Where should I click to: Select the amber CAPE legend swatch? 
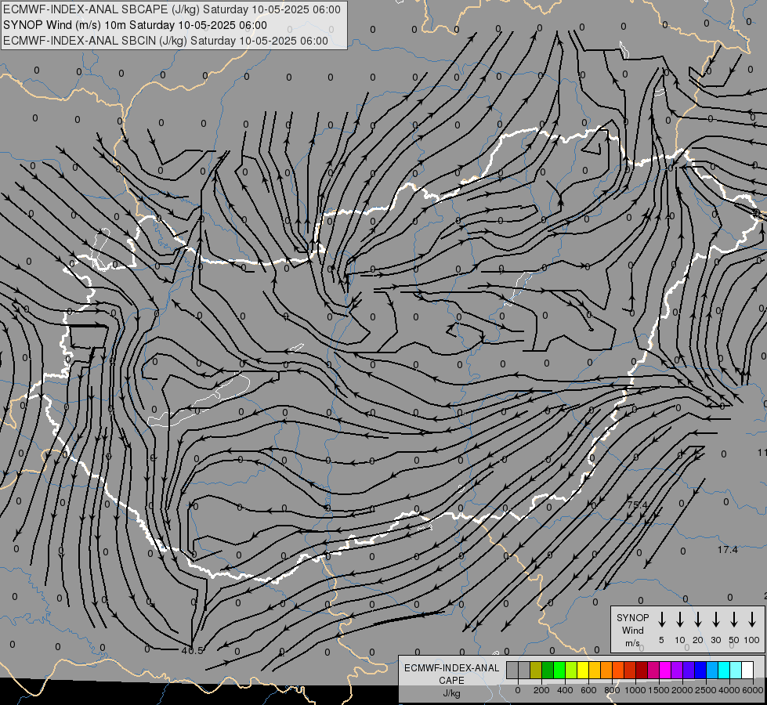(x=595, y=670)
